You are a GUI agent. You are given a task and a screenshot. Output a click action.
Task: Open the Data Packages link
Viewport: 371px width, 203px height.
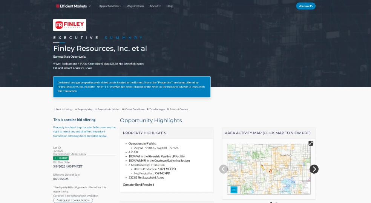pos(156,109)
